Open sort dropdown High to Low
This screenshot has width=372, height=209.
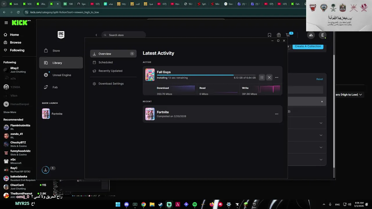[349, 95]
